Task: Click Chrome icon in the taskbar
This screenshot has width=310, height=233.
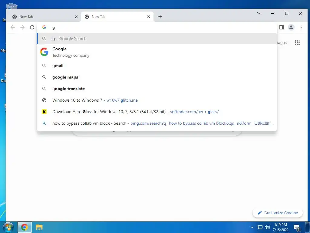Action: click(x=25, y=227)
